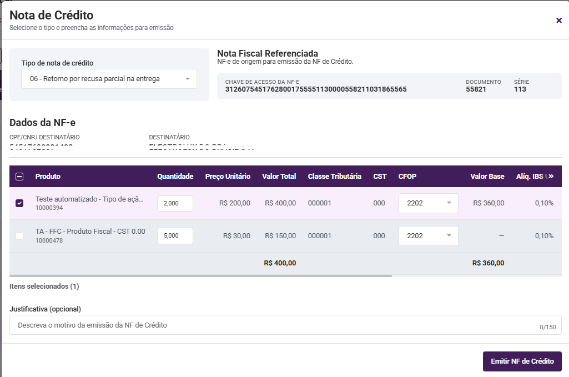Click the Preço Unitário column header
Image resolution: width=569 pixels, height=377 pixels.
228,177
